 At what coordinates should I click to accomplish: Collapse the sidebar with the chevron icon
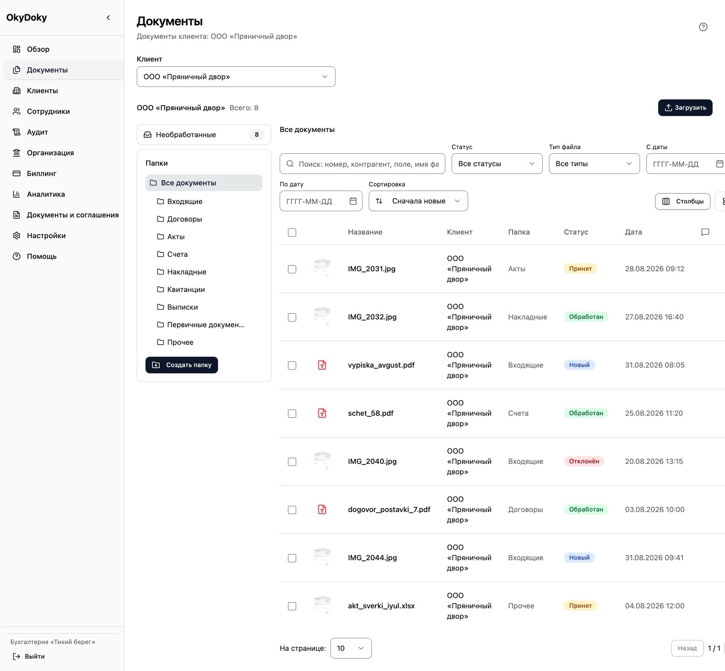click(108, 18)
